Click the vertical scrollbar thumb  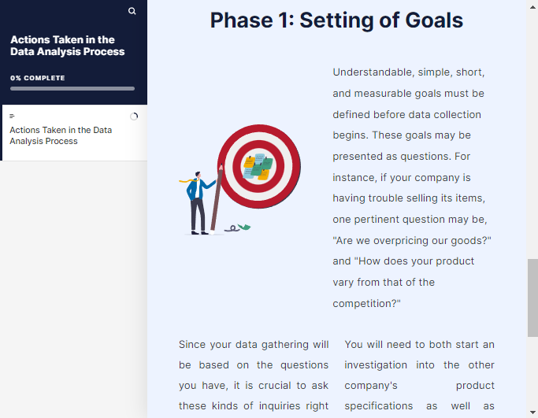[x=532, y=298]
